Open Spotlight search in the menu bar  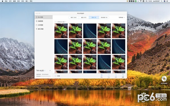pyautogui.click(x=161, y=1)
